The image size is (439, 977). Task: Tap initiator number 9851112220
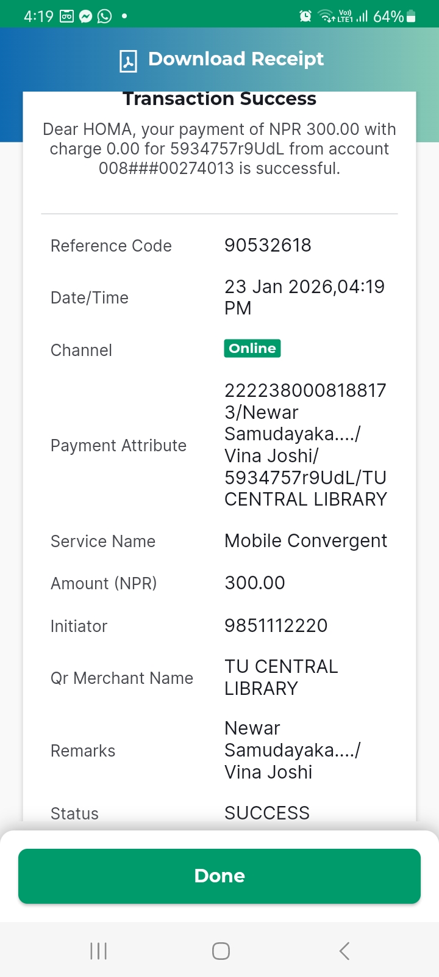click(276, 626)
